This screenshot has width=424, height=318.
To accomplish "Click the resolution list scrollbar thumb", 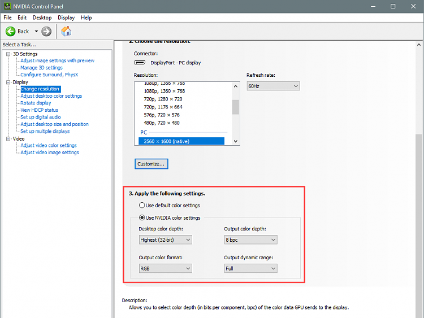I will click(x=236, y=107).
